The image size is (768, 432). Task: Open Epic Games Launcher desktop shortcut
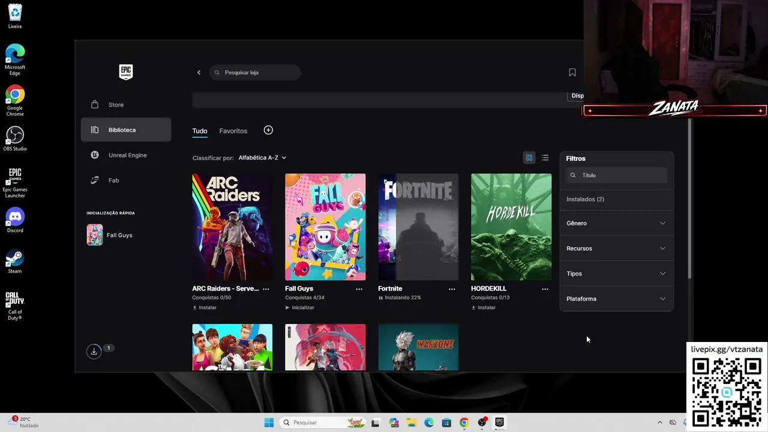(15, 182)
